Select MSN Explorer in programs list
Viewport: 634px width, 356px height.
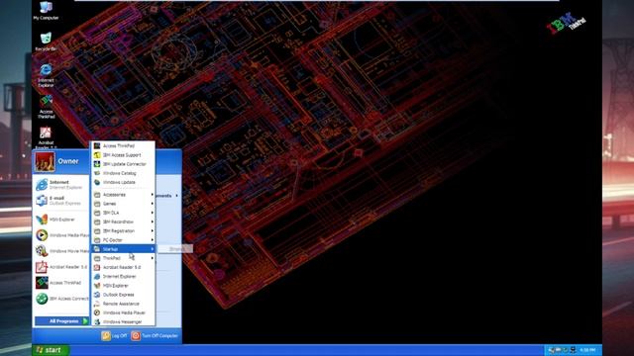coord(123,286)
